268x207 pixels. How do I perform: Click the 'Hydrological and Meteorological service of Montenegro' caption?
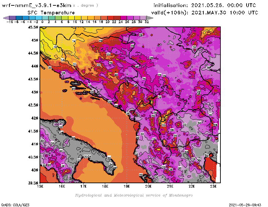pyautogui.click(x=134, y=195)
